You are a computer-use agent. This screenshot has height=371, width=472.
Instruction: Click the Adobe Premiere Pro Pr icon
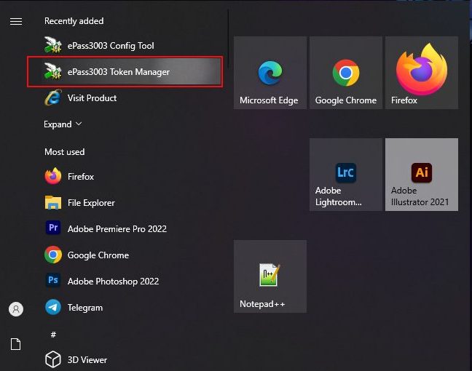click(53, 228)
